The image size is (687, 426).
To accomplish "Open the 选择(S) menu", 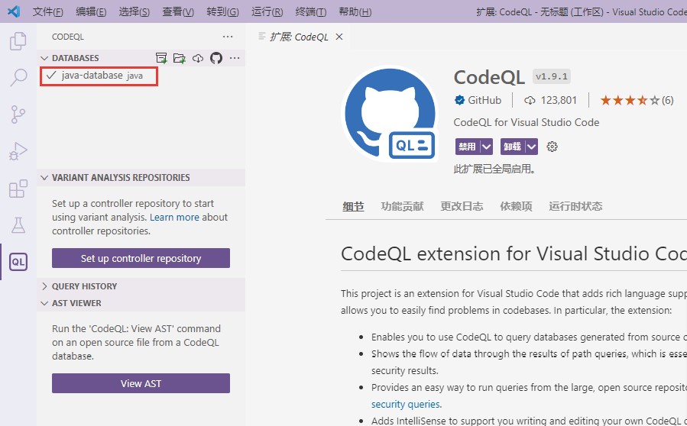I will point(134,11).
